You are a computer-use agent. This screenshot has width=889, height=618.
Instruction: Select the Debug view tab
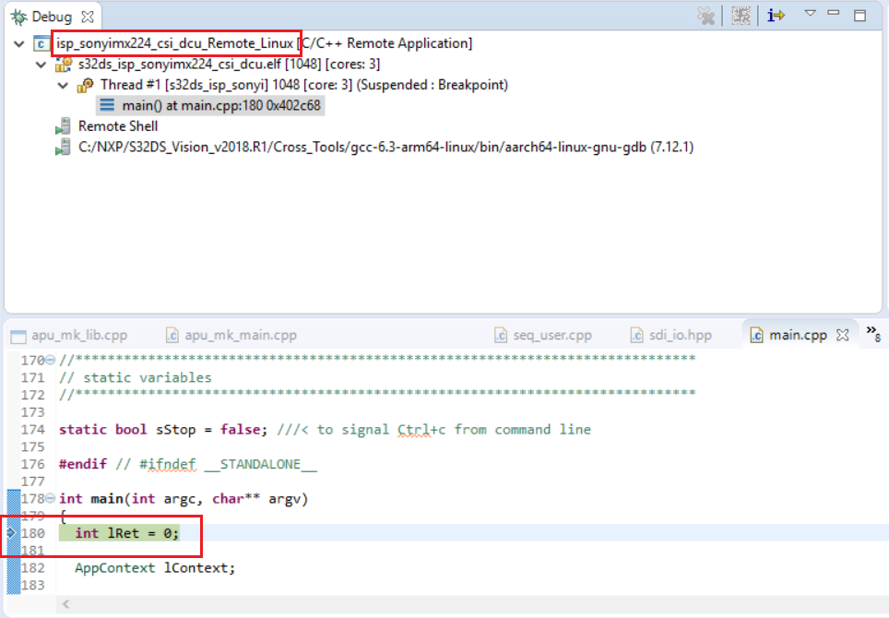point(52,17)
